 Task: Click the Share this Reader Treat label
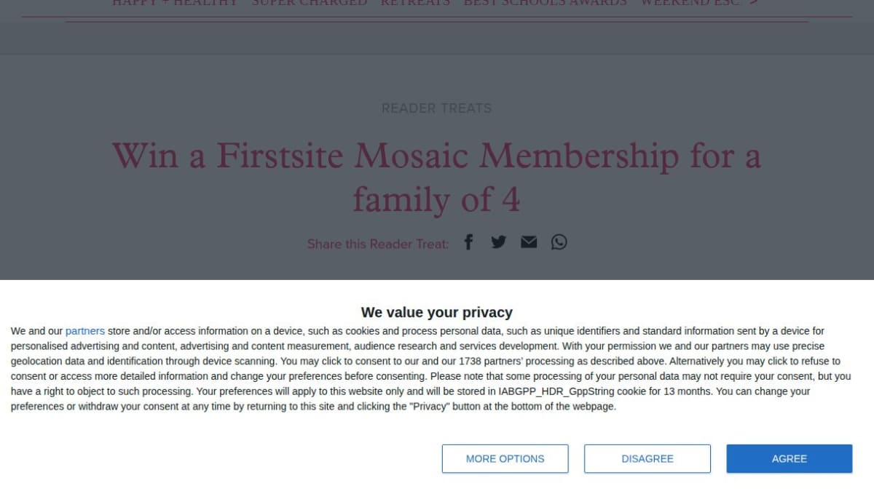pos(378,244)
